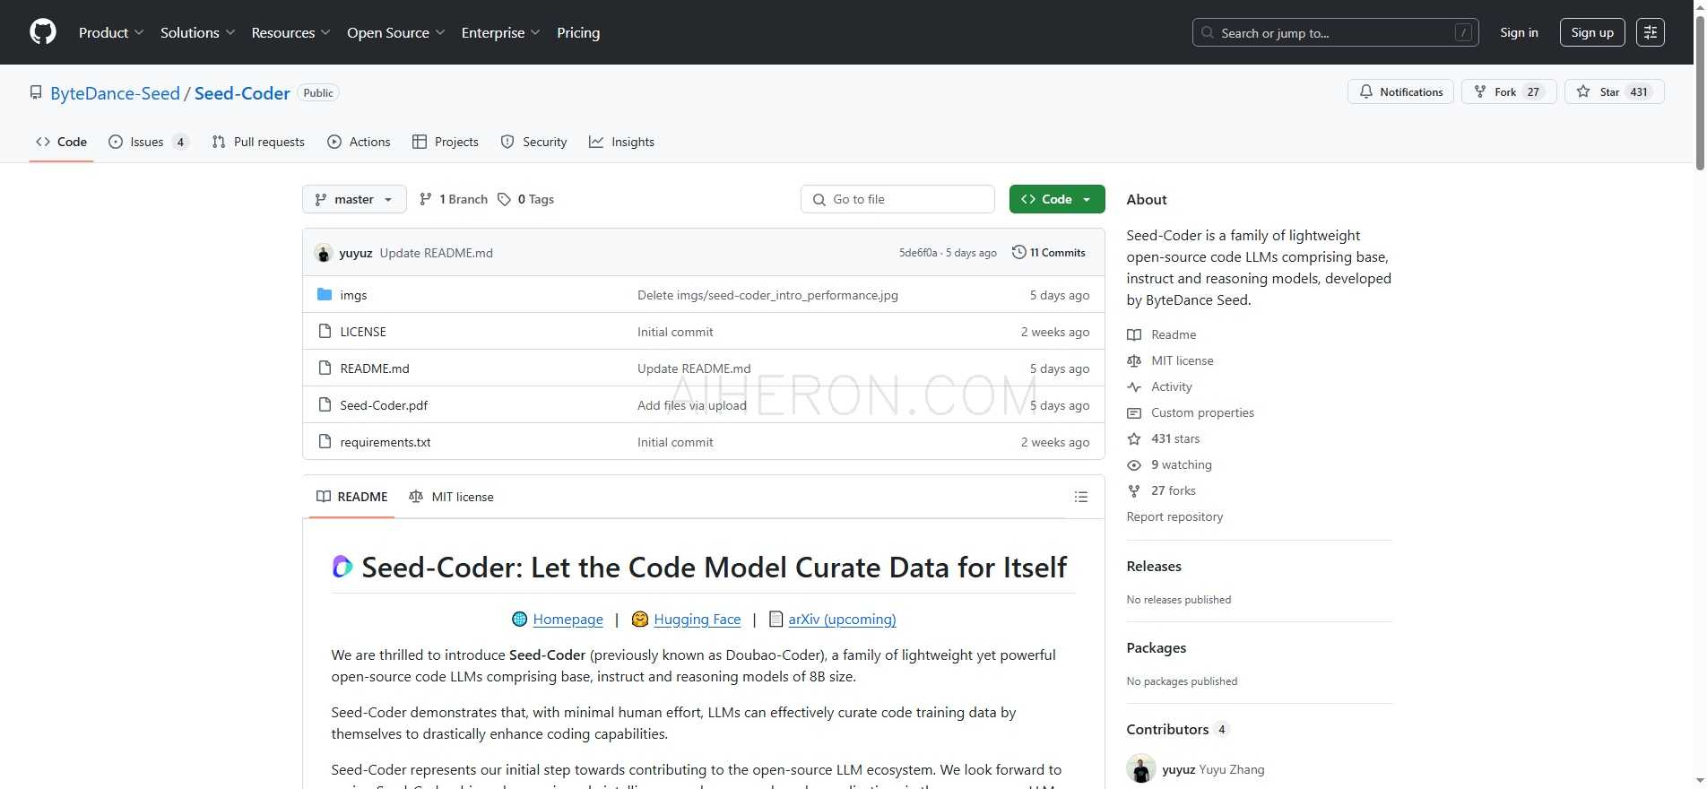The height and width of the screenshot is (789, 1707).
Task: Open commit hash 5de6f0a
Action: coord(918,253)
